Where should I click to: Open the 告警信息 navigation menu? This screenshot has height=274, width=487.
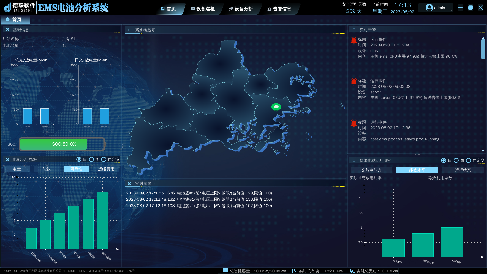tap(279, 9)
